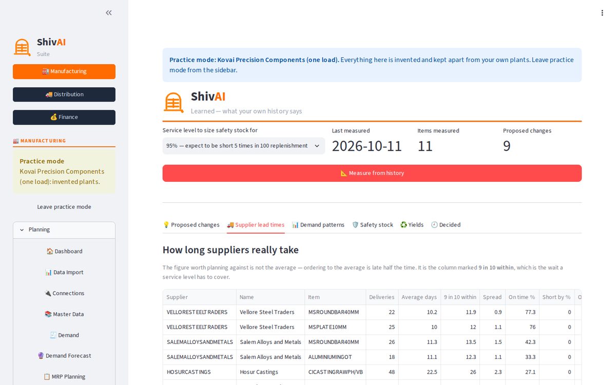This screenshot has height=385, width=616.
Task: Leave practice mode
Action: (64, 207)
